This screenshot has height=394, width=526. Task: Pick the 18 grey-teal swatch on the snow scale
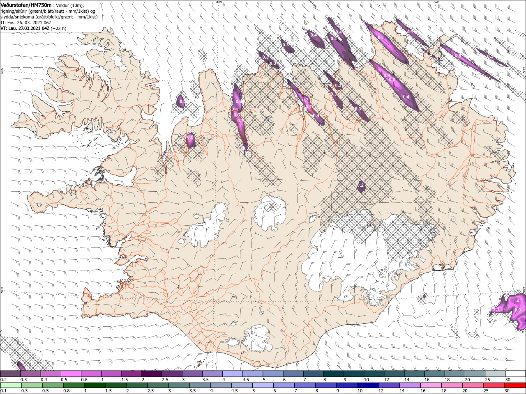point(455,374)
